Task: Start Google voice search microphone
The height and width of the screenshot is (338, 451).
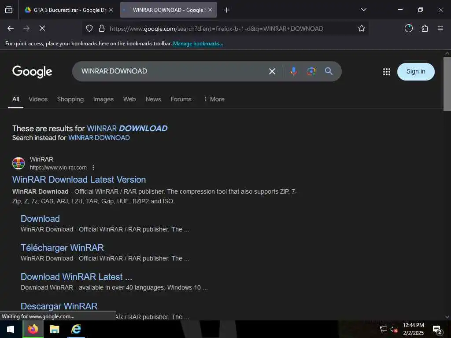Action: coord(294,71)
